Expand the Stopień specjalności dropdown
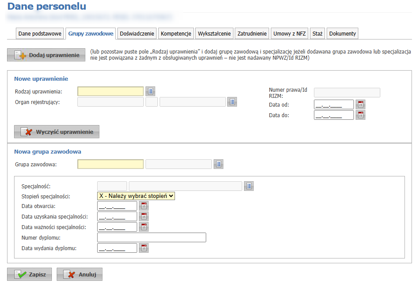The height and width of the screenshot is (287, 419). coord(136,196)
